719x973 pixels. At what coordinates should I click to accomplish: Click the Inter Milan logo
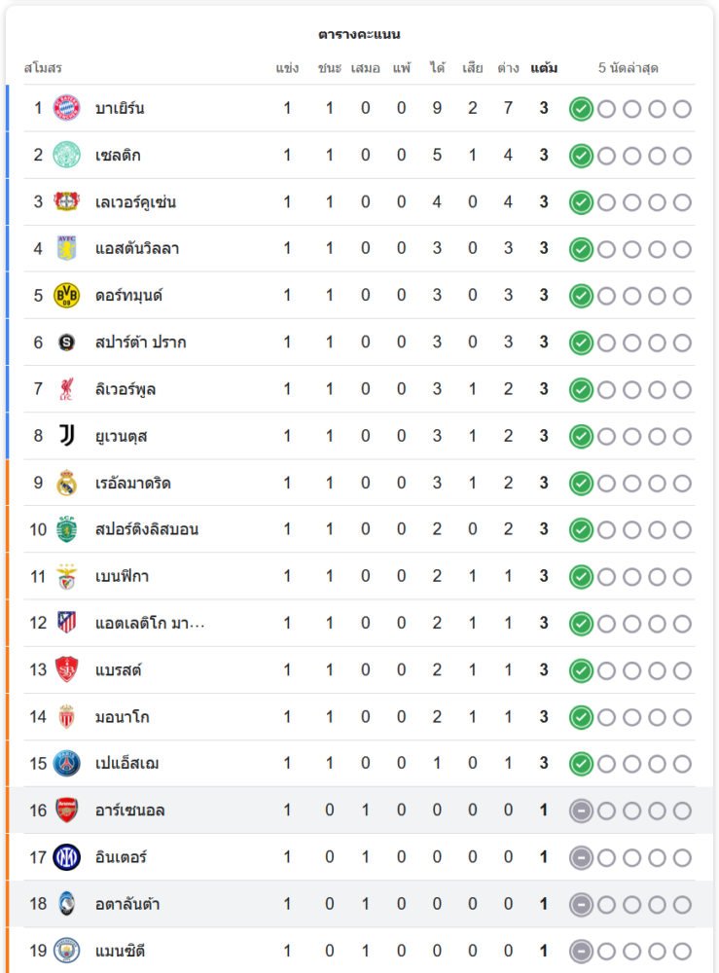(x=67, y=857)
